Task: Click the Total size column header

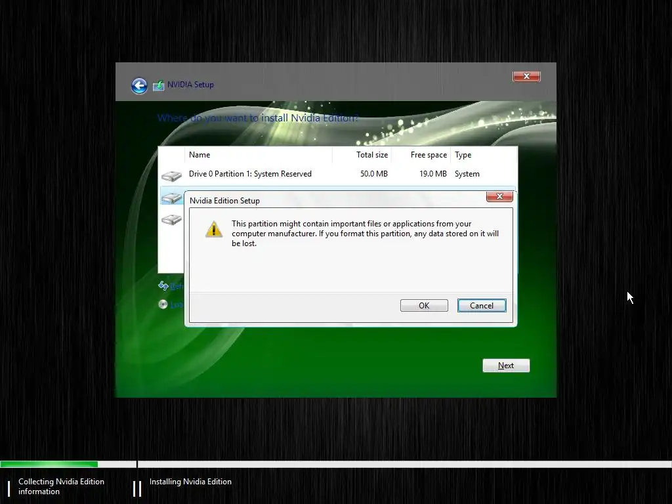Action: tap(362, 155)
